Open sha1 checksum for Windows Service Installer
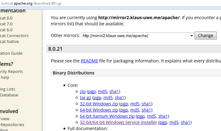The image size is (221, 131). point(185,122)
